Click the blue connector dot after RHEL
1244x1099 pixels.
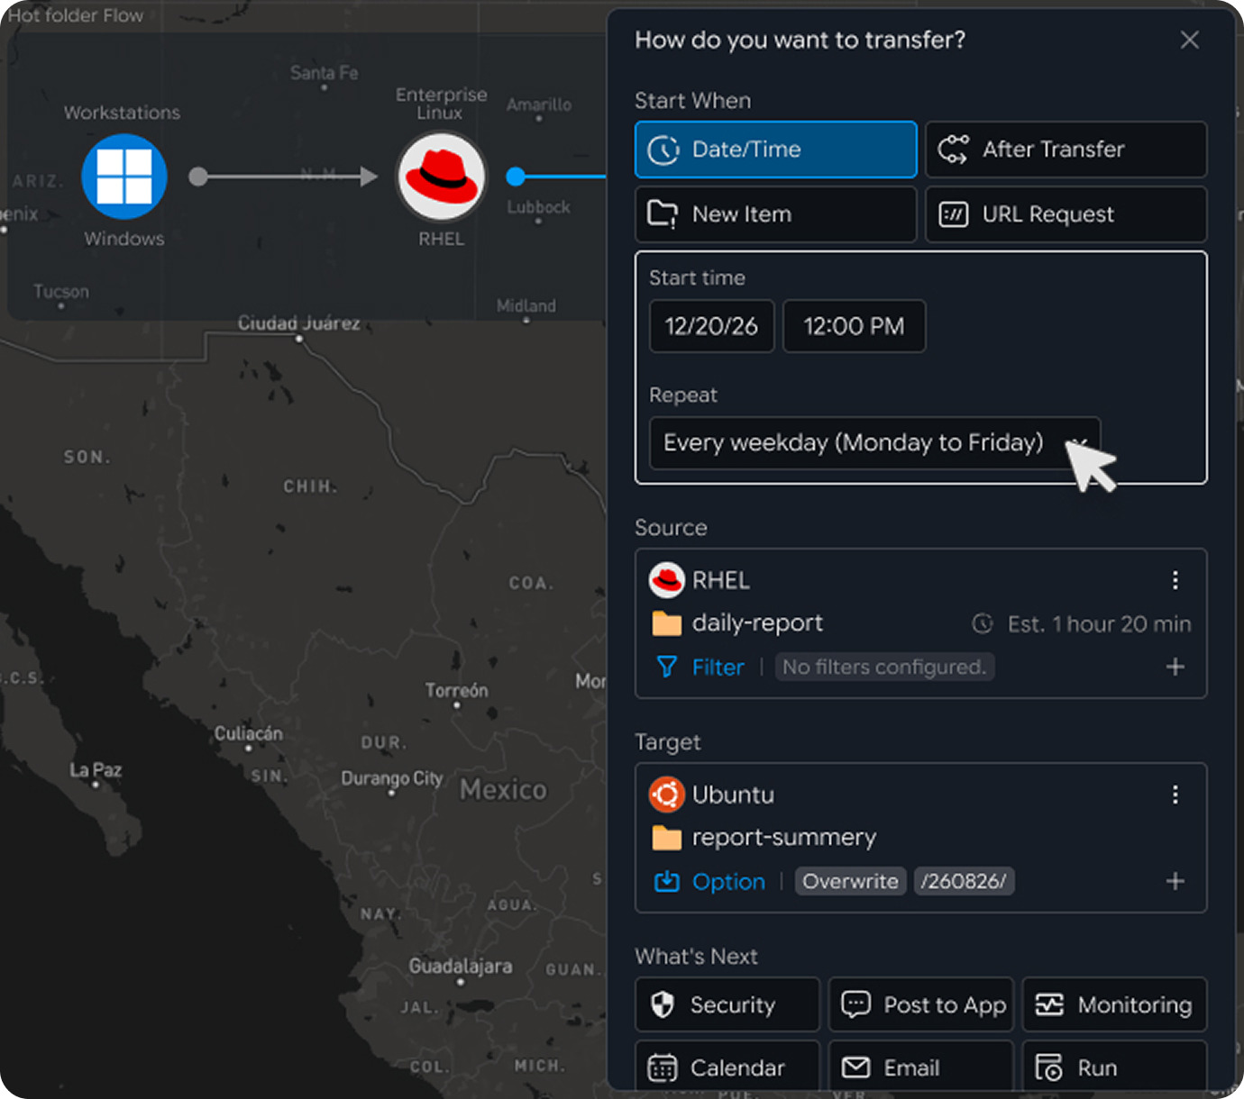pyautogui.click(x=516, y=177)
